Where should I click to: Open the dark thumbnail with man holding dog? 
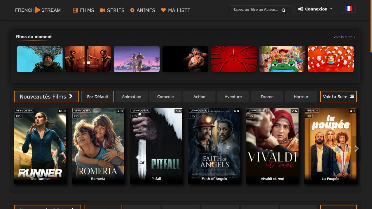click(185, 59)
